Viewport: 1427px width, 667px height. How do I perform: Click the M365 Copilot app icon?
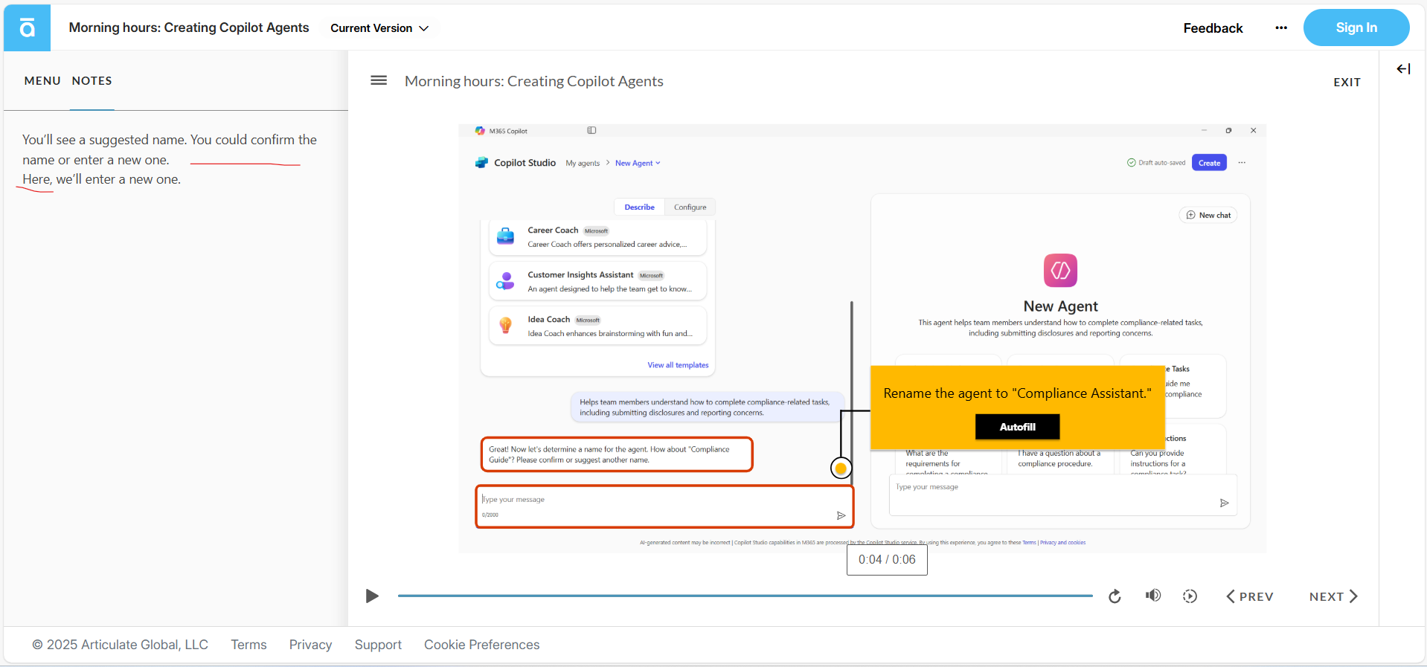pyautogui.click(x=480, y=131)
